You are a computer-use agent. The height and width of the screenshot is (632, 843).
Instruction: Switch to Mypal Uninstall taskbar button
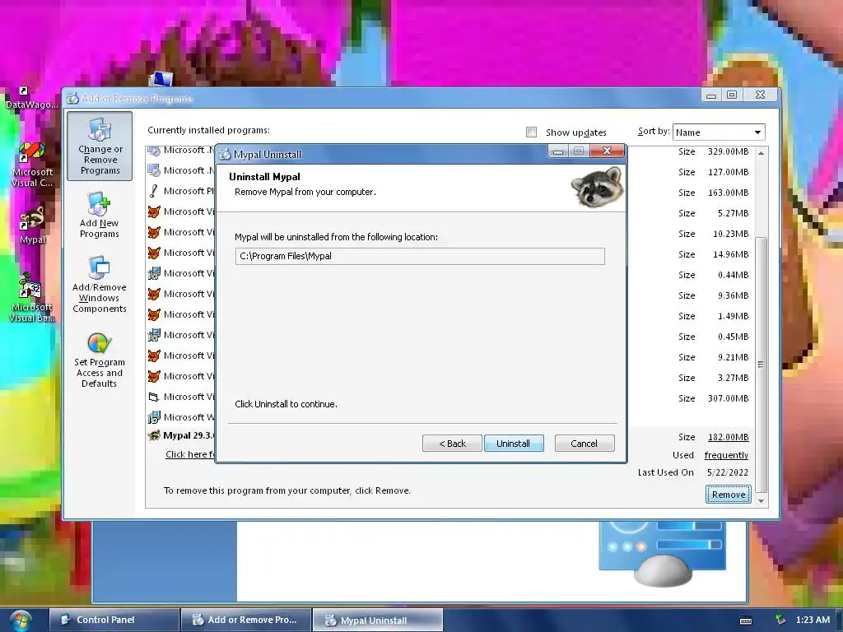pos(378,620)
